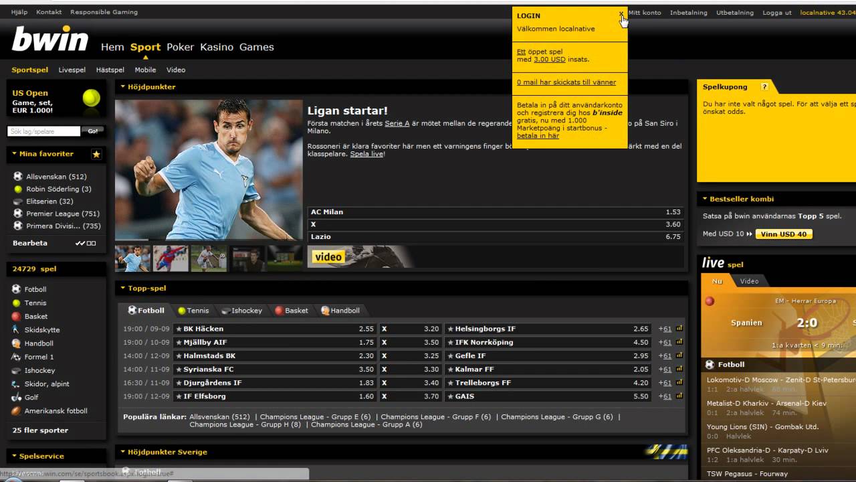The width and height of the screenshot is (856, 482).
Task: Expand more bets +61 for IF Elfsborg
Action: 665,396
